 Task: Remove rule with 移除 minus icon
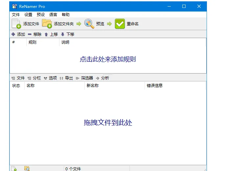[30, 34]
